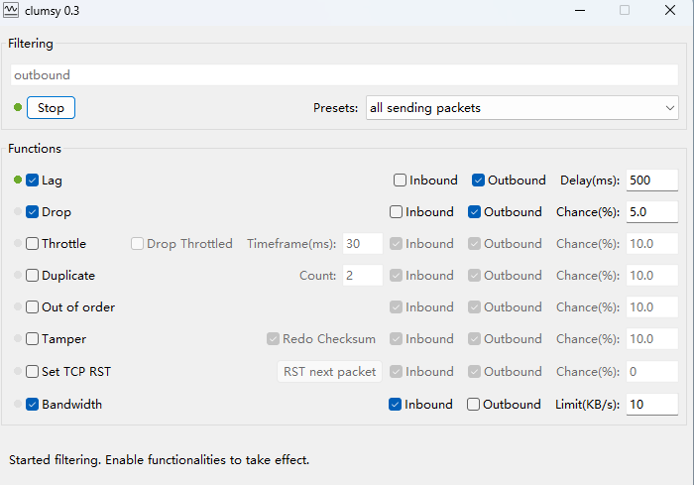Minimize the clumsy window
The image size is (694, 485).
580,10
